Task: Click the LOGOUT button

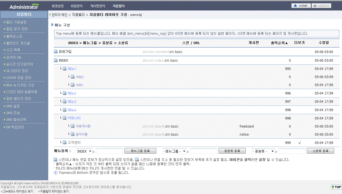Action: pyautogui.click(x=321, y=6)
